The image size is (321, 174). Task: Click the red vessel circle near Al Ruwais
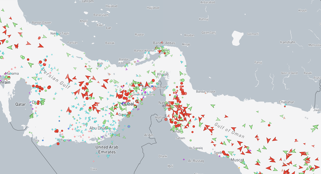click(58, 144)
